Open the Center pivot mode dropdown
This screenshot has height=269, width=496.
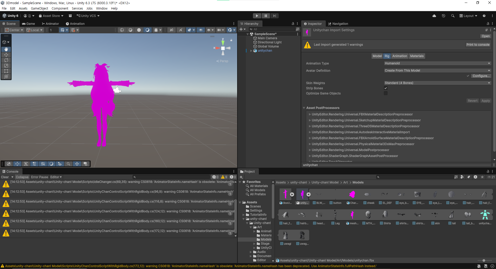pyautogui.click(x=14, y=30)
